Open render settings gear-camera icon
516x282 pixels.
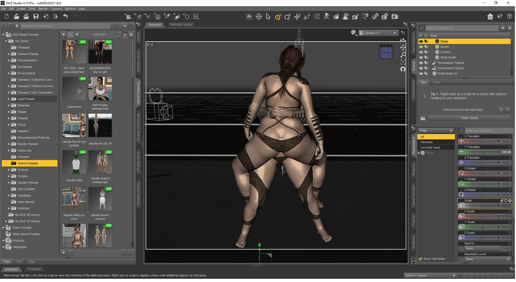click(385, 17)
